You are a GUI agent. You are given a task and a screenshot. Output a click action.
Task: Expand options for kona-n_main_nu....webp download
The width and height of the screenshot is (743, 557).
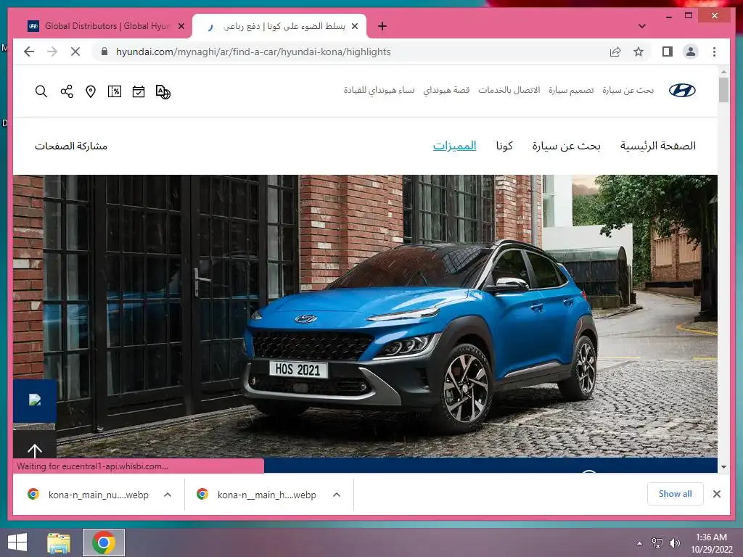tap(168, 495)
